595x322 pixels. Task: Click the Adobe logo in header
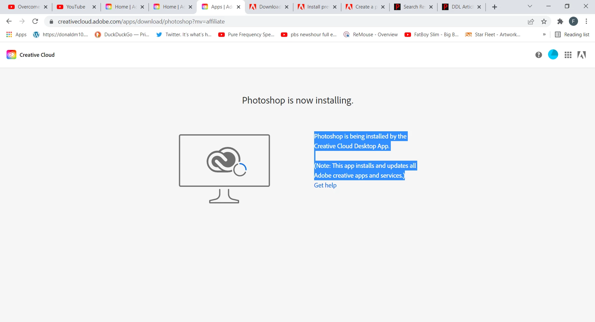pyautogui.click(x=582, y=55)
